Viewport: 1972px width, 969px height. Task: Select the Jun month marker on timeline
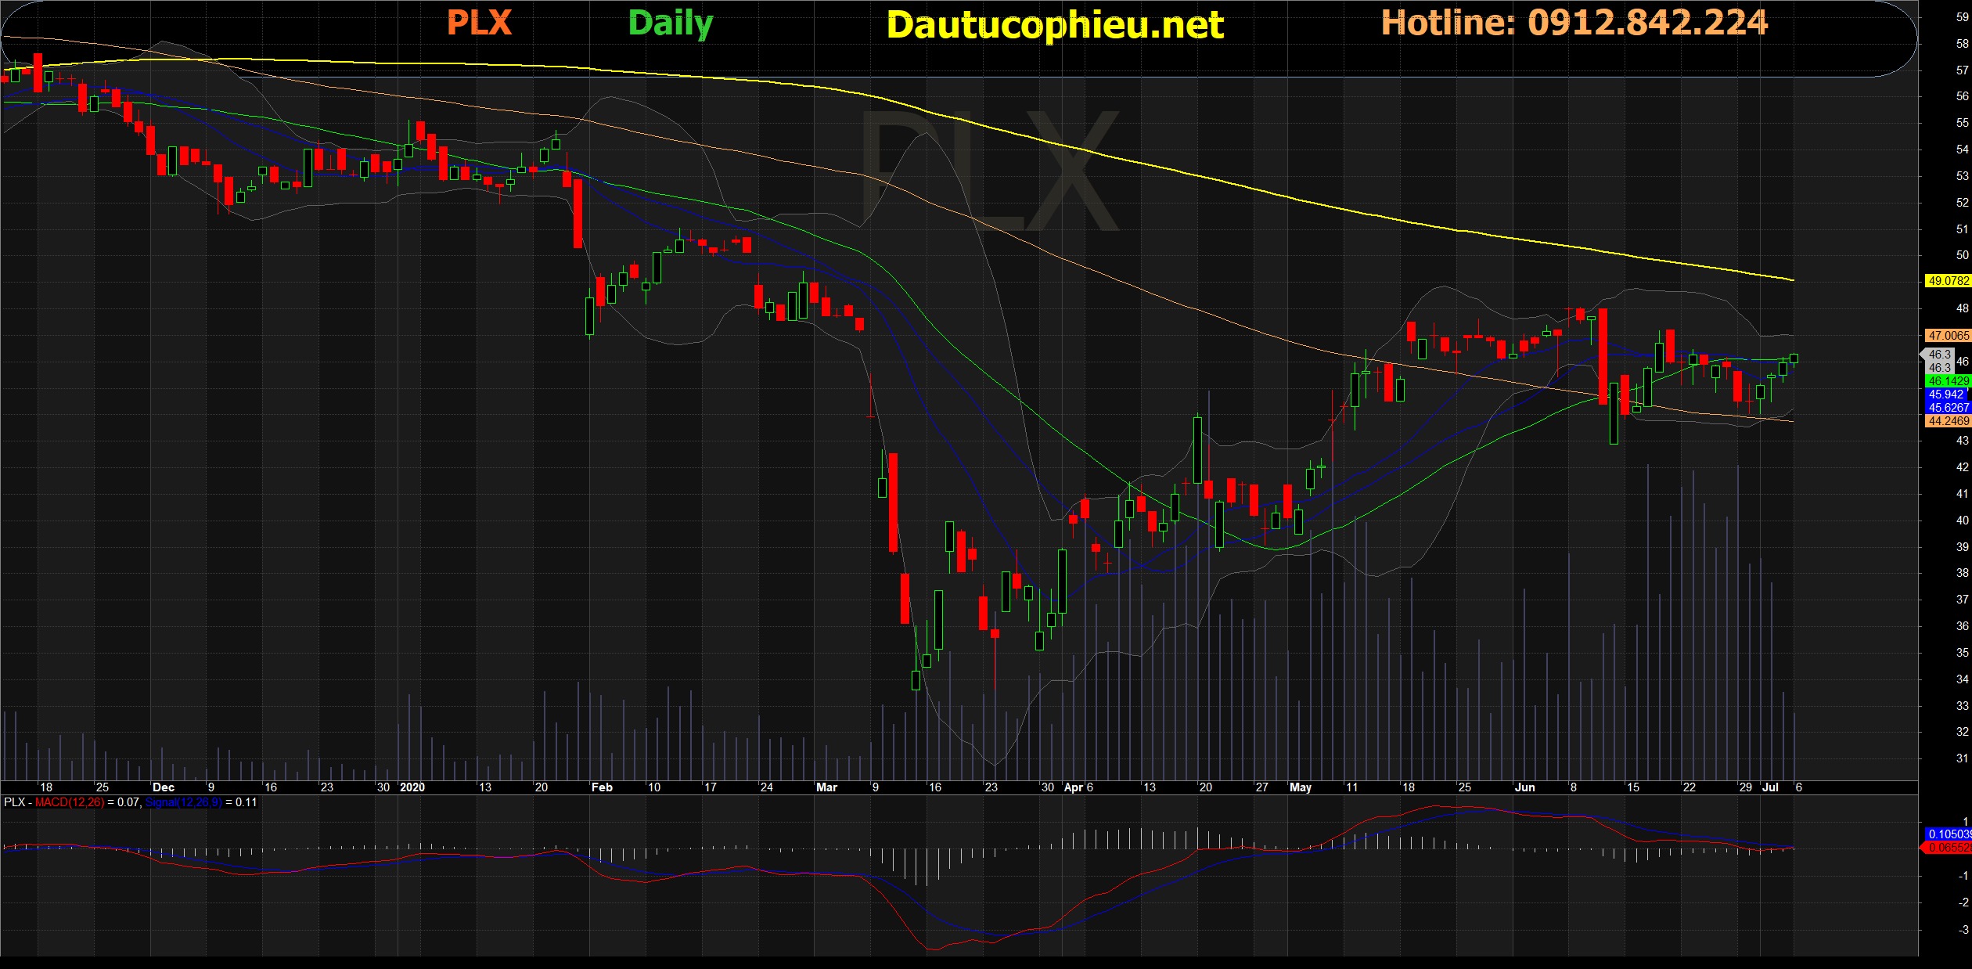[x=1524, y=787]
